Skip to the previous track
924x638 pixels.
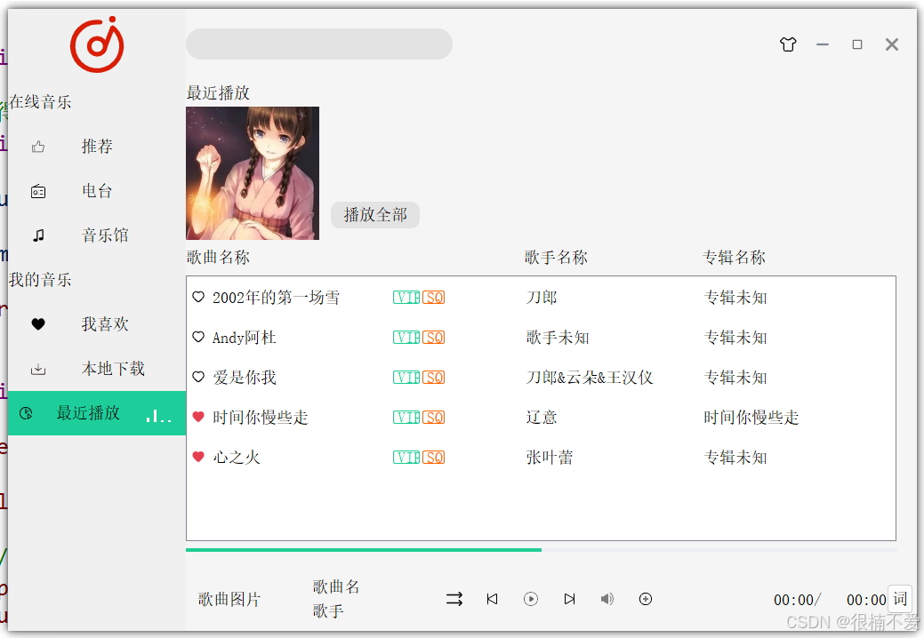[x=492, y=599]
